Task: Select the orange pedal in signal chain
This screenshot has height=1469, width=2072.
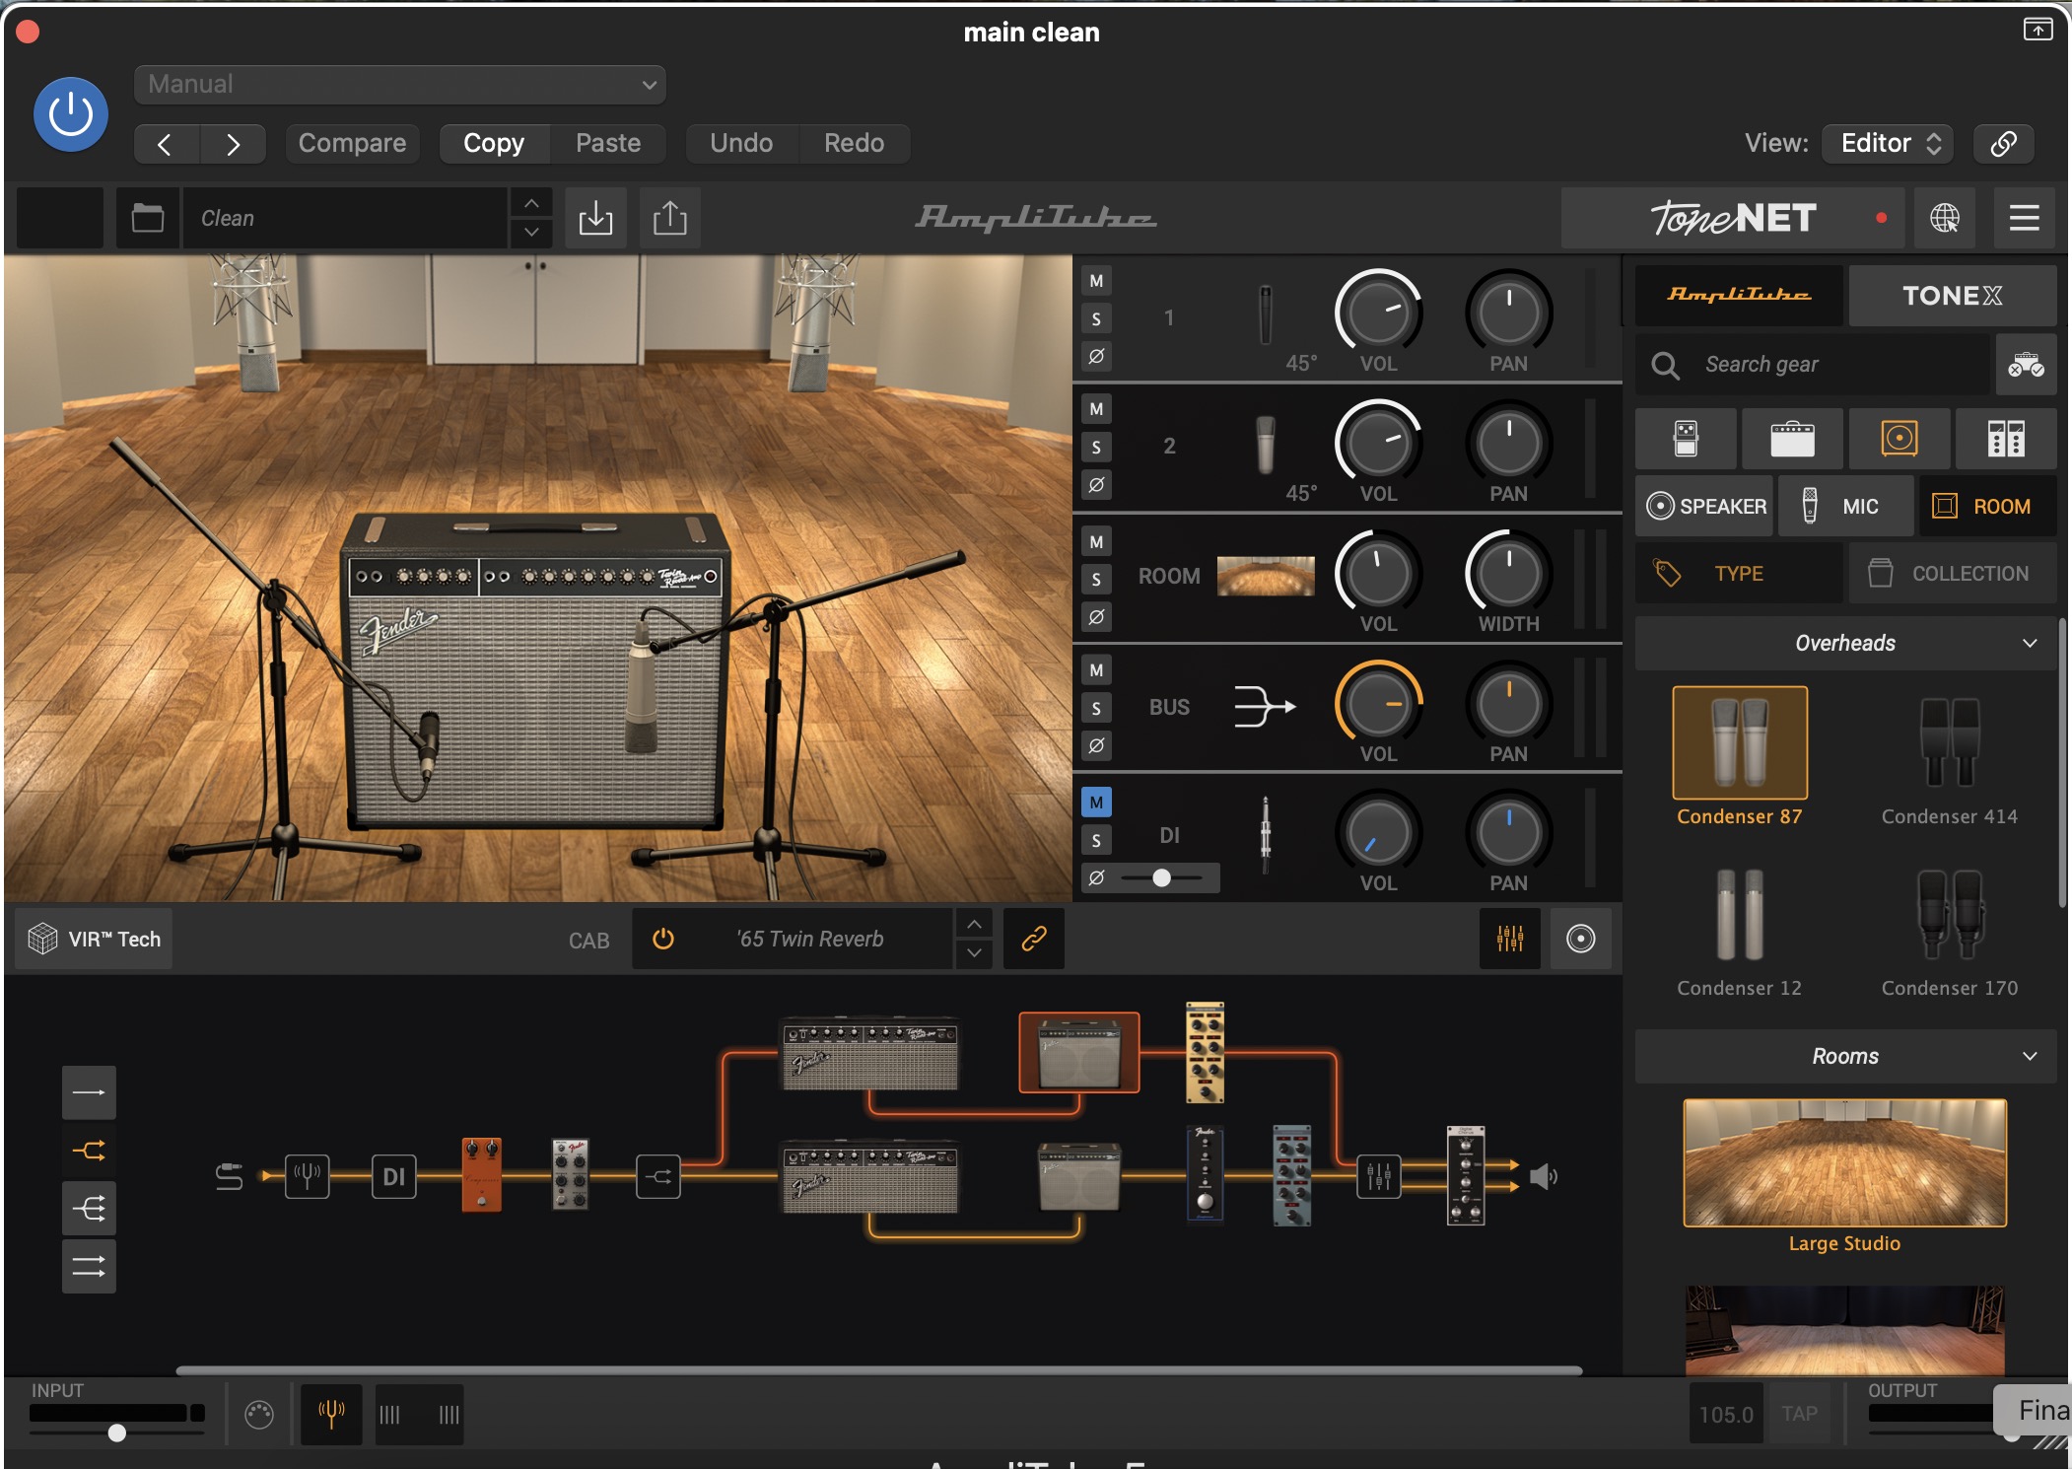Action: point(482,1174)
